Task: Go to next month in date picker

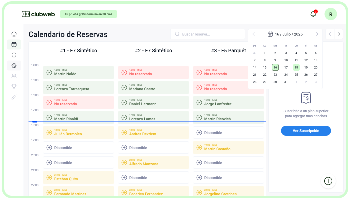Action: [x=317, y=34]
